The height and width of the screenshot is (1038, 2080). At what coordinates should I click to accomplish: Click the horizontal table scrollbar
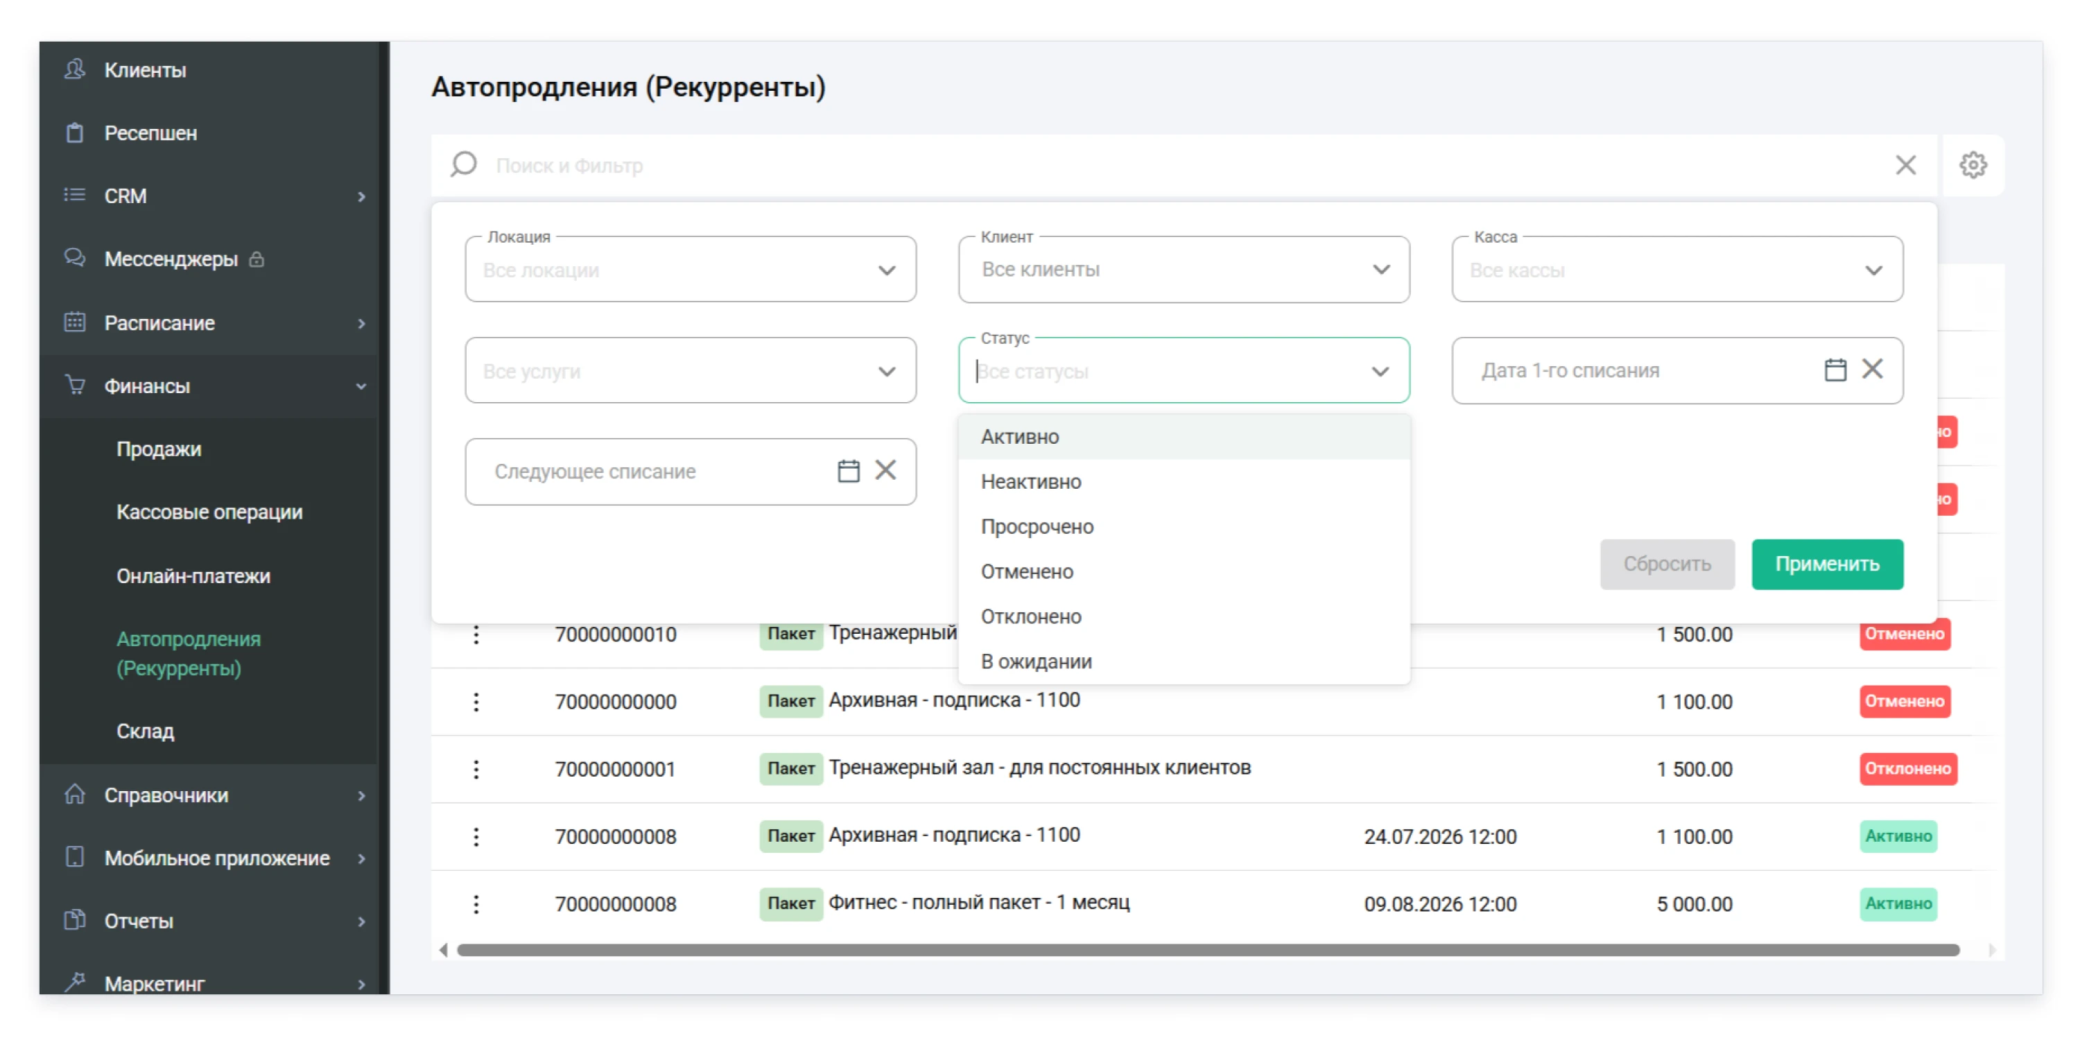1208,950
